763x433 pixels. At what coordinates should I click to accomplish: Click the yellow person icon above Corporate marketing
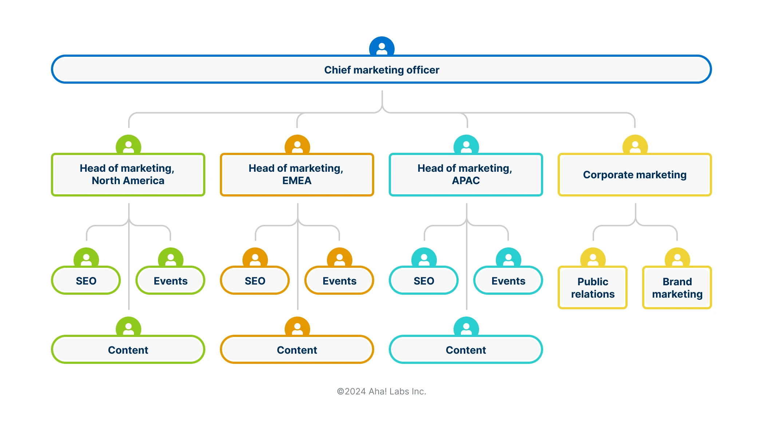635,145
